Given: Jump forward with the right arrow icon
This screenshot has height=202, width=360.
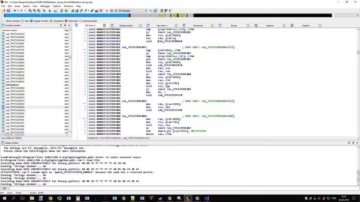Looking at the screenshot, I should pos(21,11).
